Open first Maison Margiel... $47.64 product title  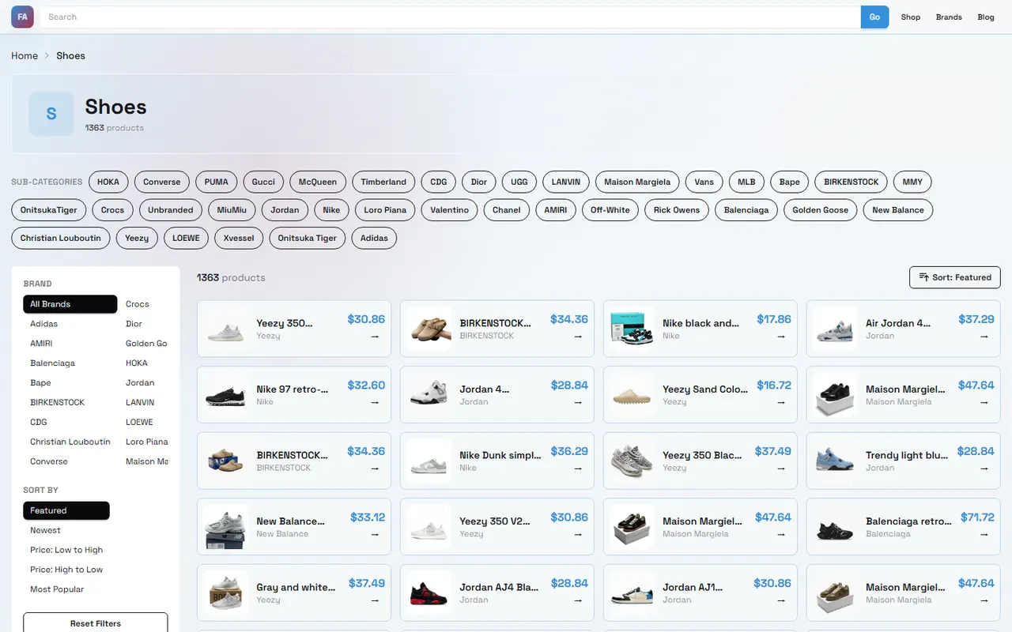[x=905, y=389]
